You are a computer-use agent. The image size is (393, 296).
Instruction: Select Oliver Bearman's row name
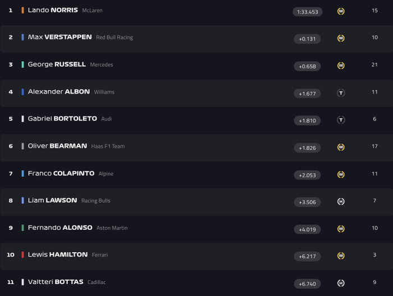57,146
